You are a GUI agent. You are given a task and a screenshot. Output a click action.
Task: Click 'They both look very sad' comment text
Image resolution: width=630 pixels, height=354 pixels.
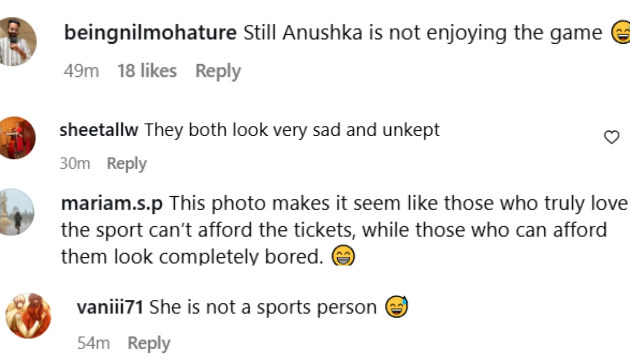(x=292, y=130)
